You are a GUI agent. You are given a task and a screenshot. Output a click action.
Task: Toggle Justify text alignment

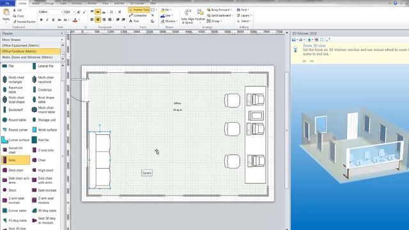tap(110, 20)
